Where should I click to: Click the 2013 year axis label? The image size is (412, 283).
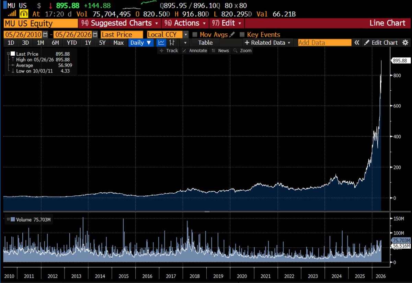[x=76, y=276]
